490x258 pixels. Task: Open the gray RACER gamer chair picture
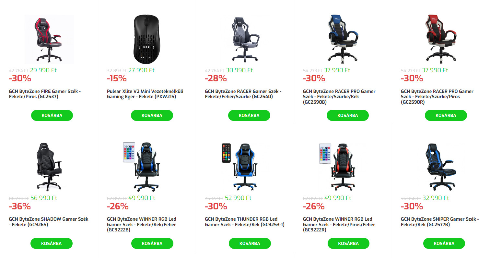point(245,39)
